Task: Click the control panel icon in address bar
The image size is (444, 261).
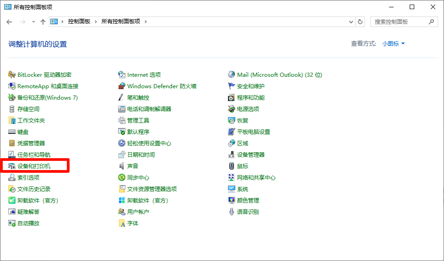Action: (54, 21)
